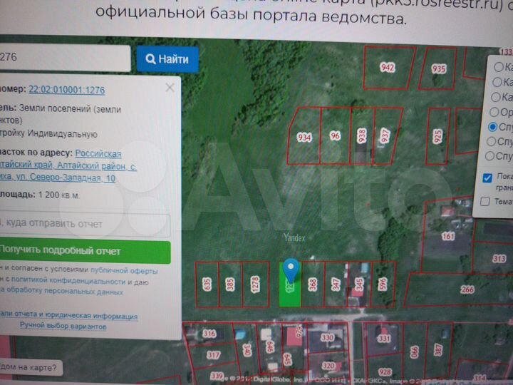Click parcel labeled 345
513x385 pixels.
[359, 284]
